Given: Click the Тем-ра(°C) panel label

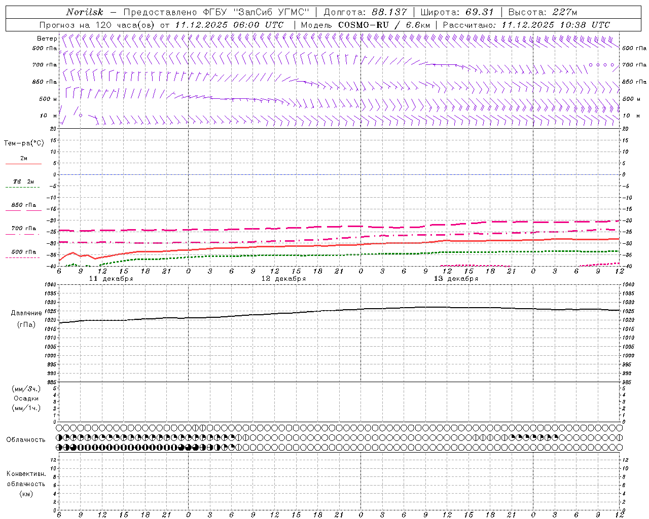Looking at the screenshot, I should tap(24, 143).
